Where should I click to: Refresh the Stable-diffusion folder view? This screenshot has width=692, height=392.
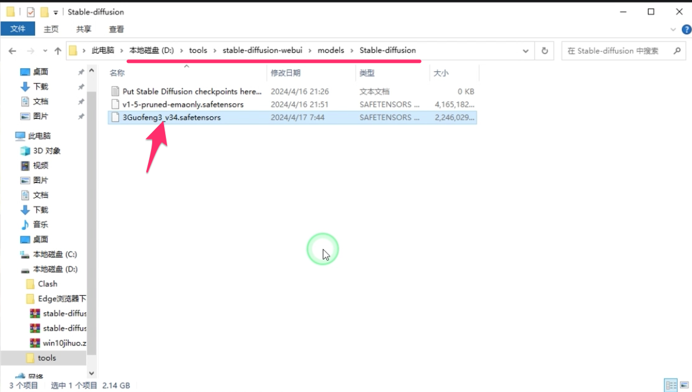tap(545, 50)
